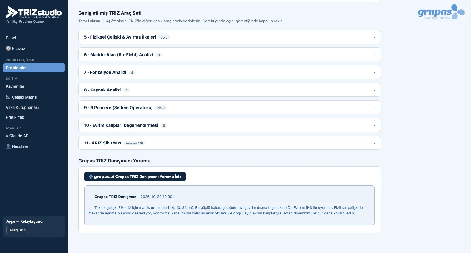
Task: Click the 'Genişletilmiş TRIZ Araç Seti' heading
Action: click(110, 13)
